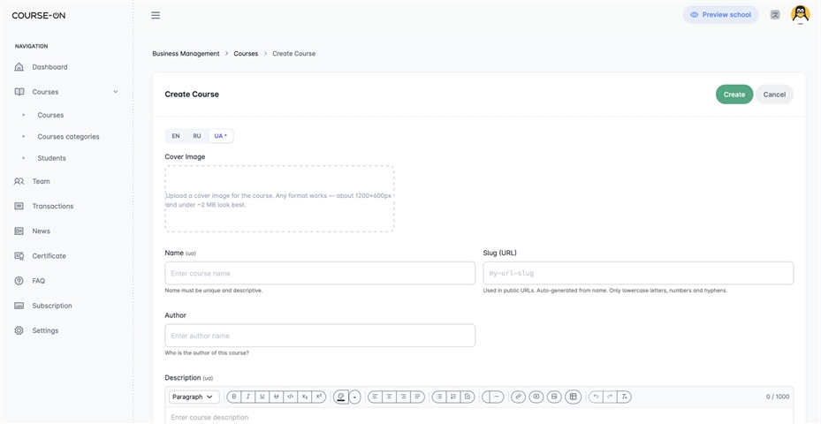Switch to the EN language tab
The width and height of the screenshot is (821, 424).
pyautogui.click(x=176, y=136)
